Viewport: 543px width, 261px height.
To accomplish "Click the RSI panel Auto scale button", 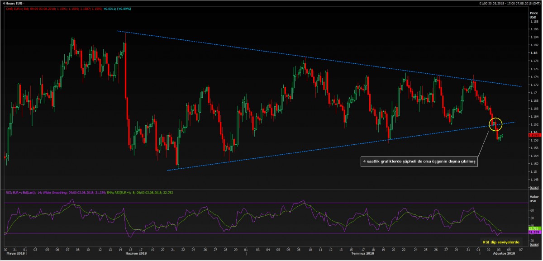I will tap(533, 245).
